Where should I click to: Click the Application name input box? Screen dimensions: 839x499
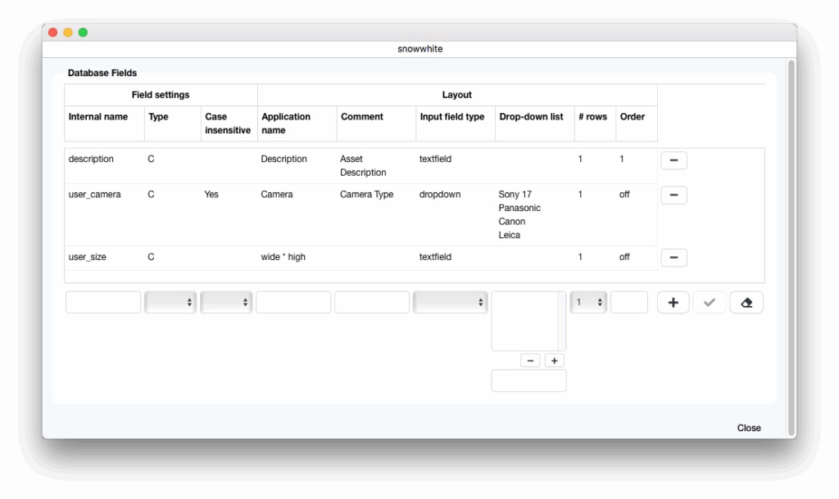[x=293, y=303]
